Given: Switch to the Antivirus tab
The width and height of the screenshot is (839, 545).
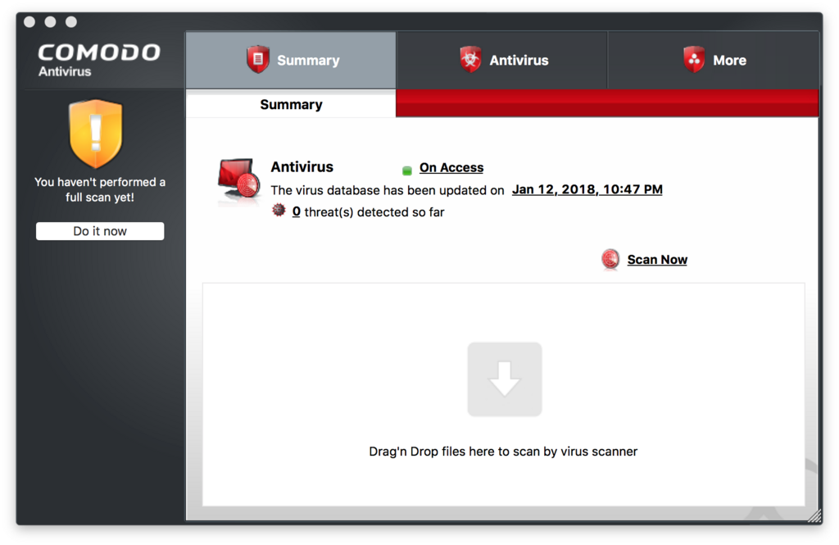Looking at the screenshot, I should click(x=501, y=60).
